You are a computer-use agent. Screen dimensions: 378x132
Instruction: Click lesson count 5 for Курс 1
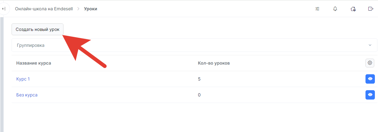click(199, 79)
